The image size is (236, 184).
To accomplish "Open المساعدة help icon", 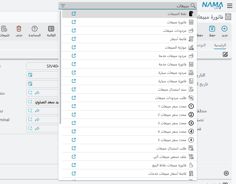I will (35, 29).
